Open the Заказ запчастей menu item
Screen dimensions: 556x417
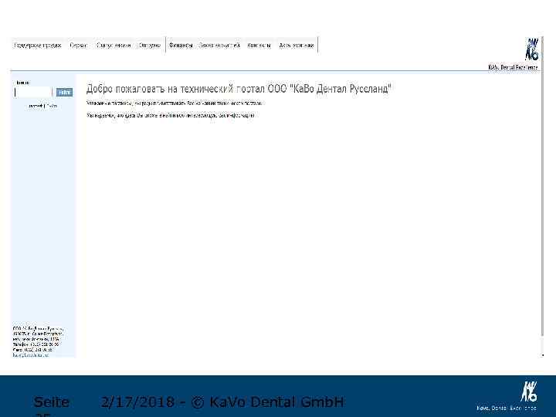coord(219,46)
